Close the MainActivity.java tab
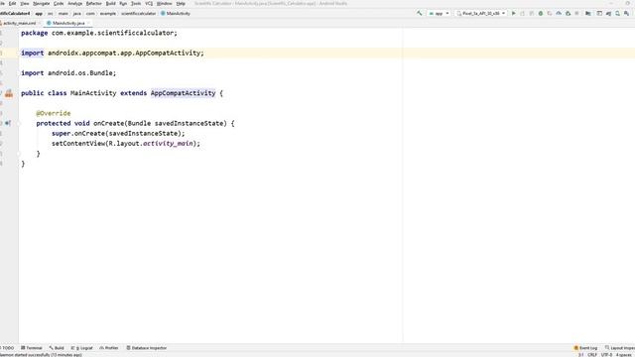 pos(88,23)
